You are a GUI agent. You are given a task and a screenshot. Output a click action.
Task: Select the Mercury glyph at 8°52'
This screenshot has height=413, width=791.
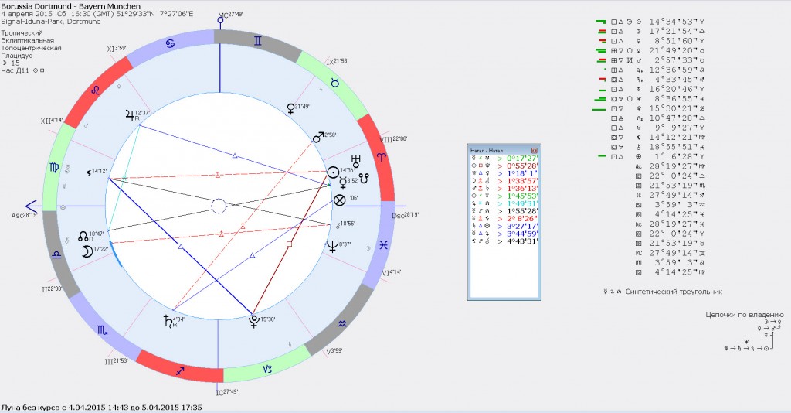[342, 181]
